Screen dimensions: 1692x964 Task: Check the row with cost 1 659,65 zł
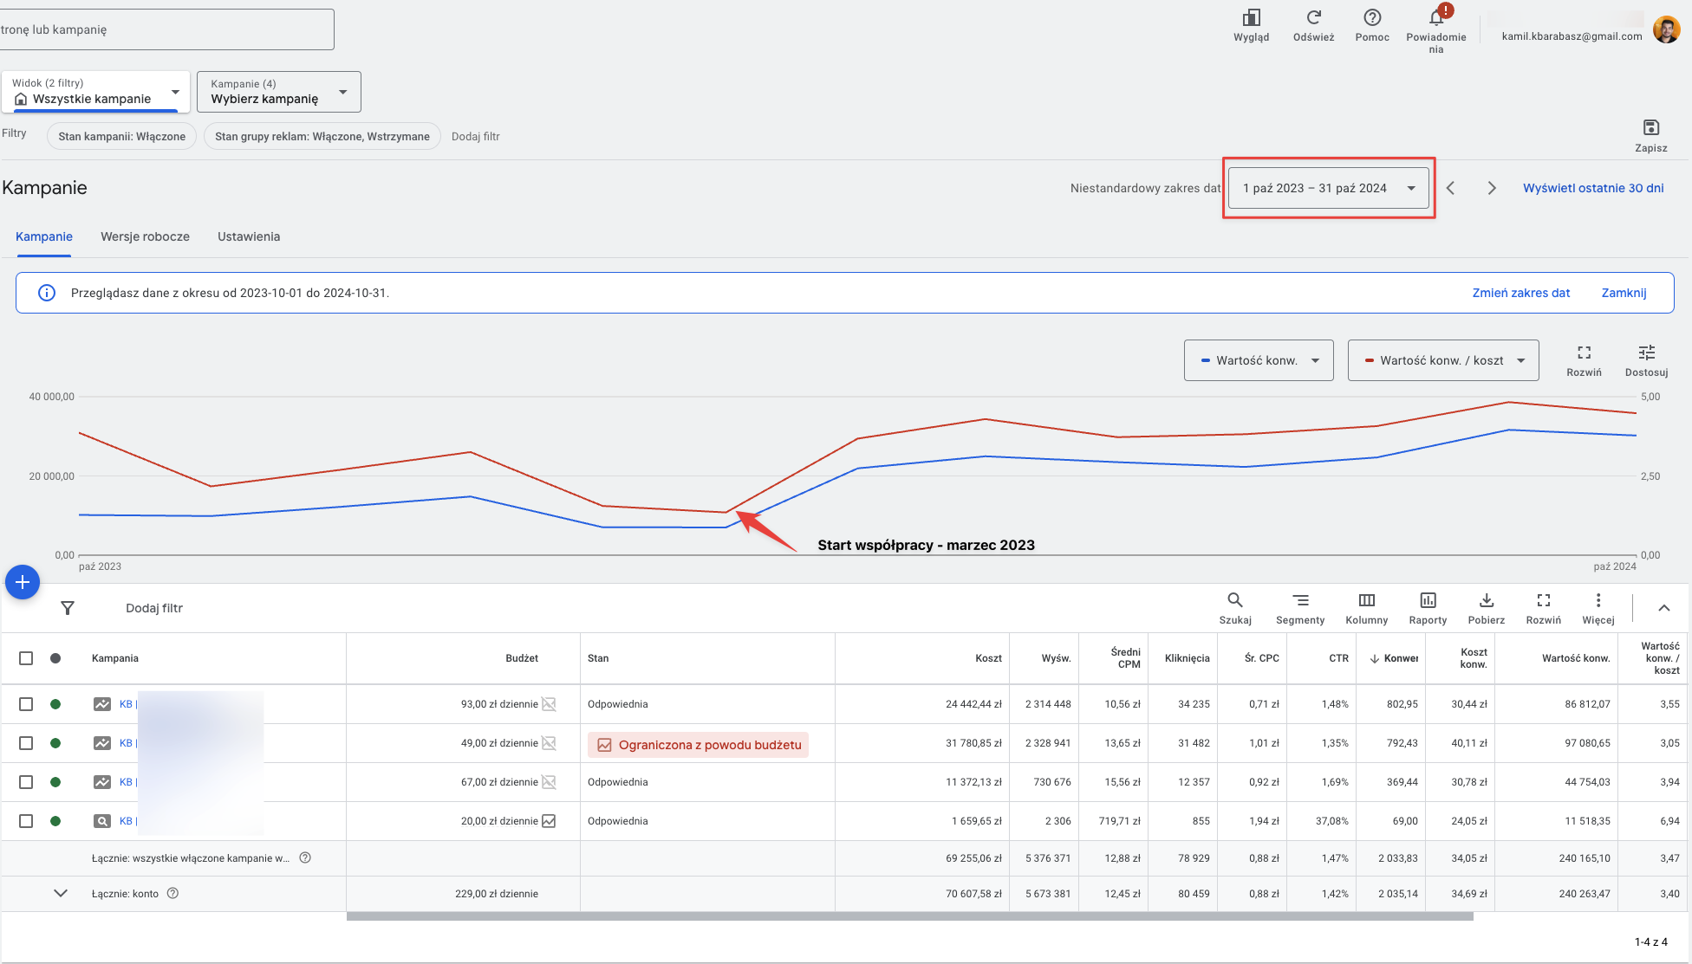26,821
